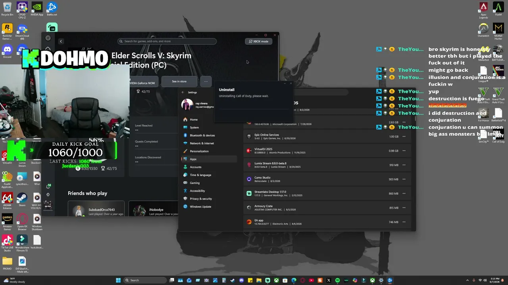Open the PROMO folder on desktop
The width and height of the screenshot is (508, 285).
pos(7,264)
